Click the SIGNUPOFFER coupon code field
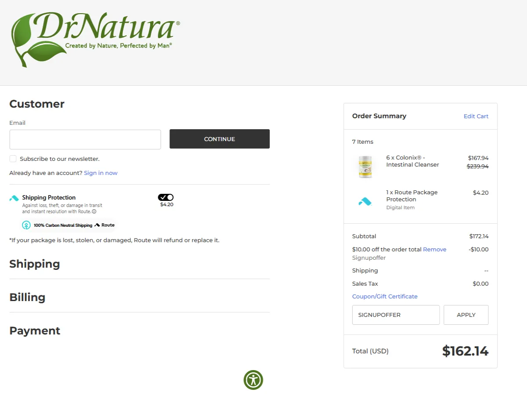Viewport: 527px width, 396px height. coord(395,315)
